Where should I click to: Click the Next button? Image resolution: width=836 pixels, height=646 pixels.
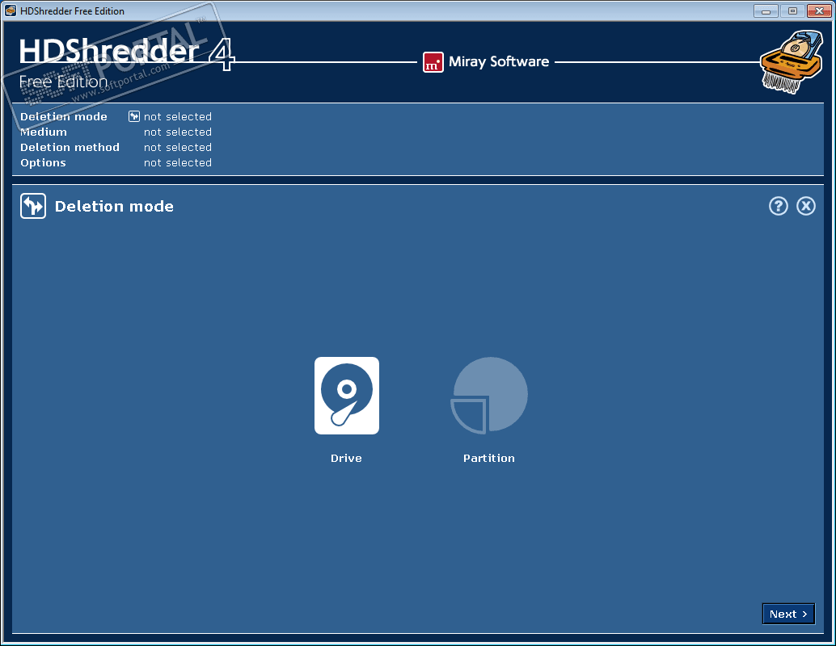[x=788, y=614]
